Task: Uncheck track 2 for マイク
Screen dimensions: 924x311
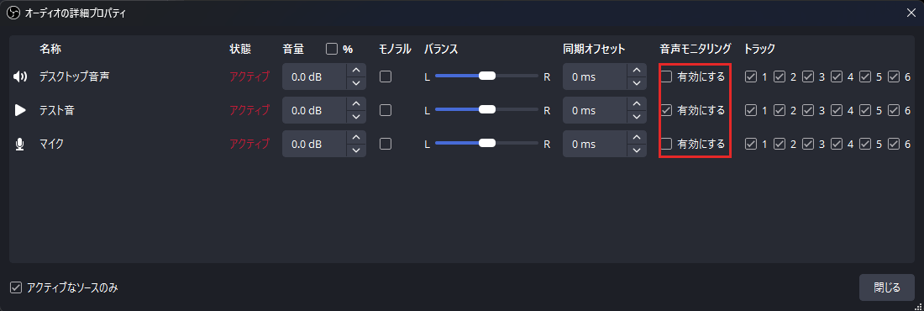Action: [x=780, y=144]
